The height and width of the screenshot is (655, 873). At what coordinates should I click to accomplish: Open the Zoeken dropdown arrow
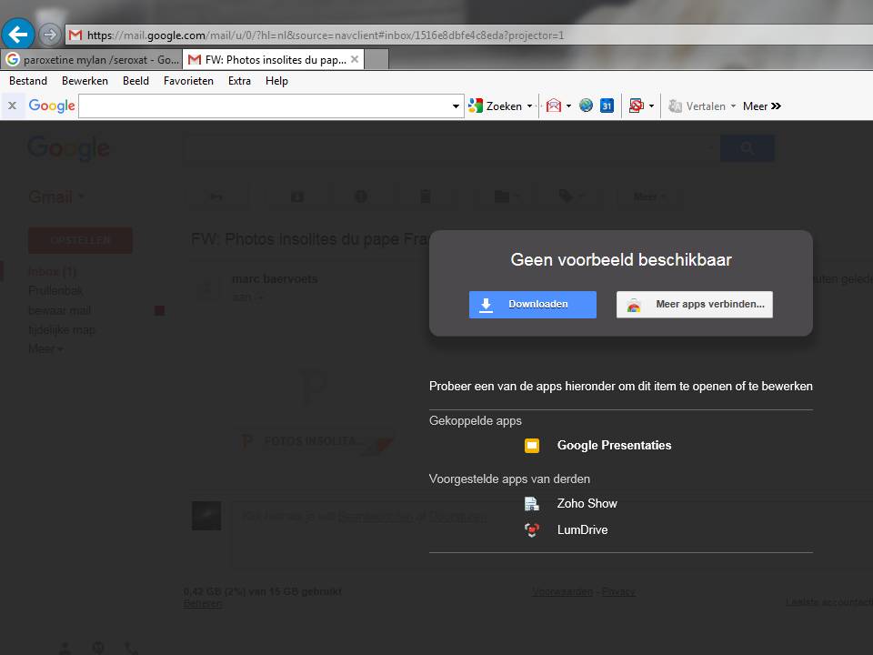[530, 106]
